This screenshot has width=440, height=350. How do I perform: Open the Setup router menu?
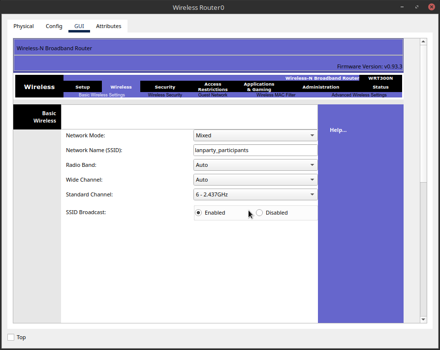tap(83, 87)
